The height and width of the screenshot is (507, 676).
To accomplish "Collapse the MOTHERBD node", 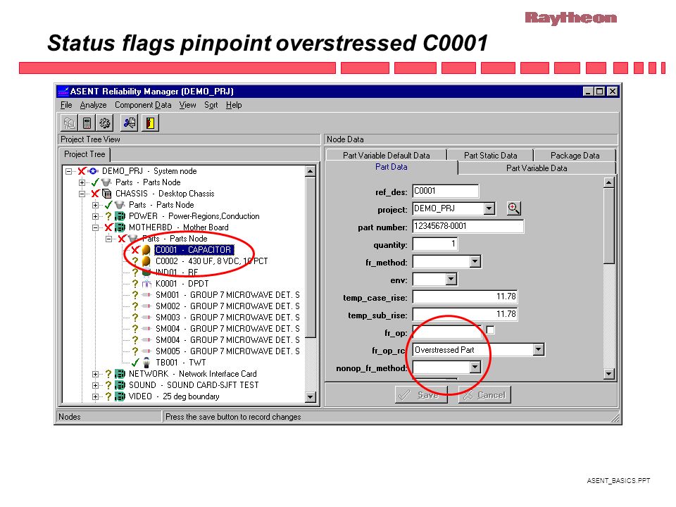I will click(95, 227).
